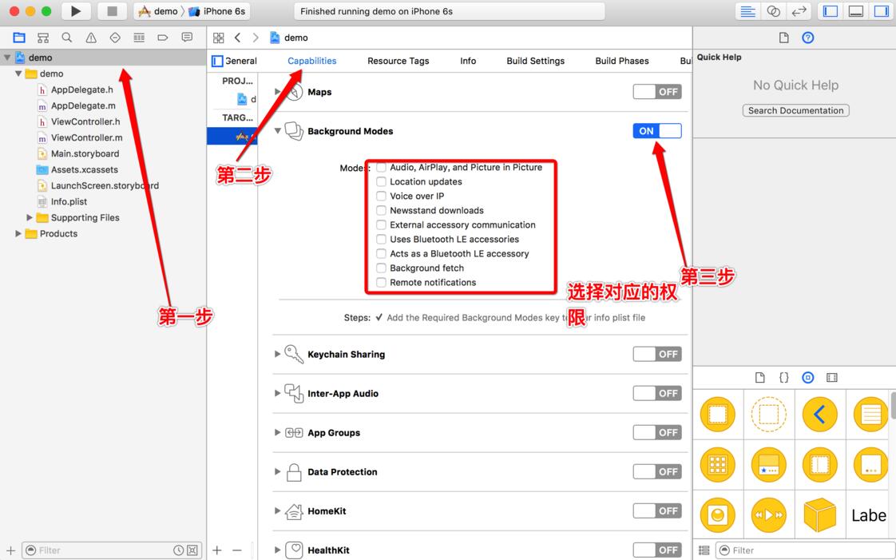Switch to the Info tab
The image size is (896, 560).
tap(468, 61)
